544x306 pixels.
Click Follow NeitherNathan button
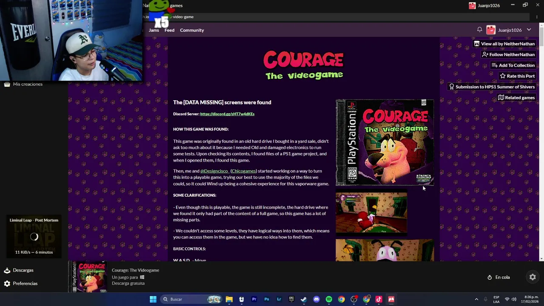coord(508,54)
